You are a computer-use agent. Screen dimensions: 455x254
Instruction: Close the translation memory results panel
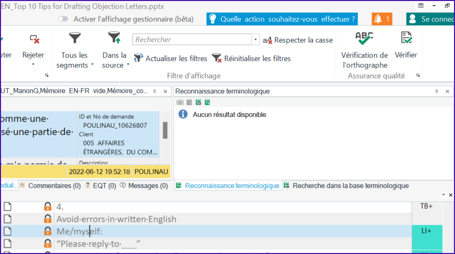[x=165, y=91]
